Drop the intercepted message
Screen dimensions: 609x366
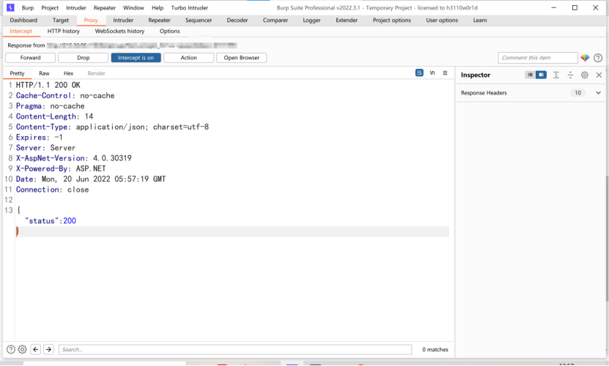83,58
